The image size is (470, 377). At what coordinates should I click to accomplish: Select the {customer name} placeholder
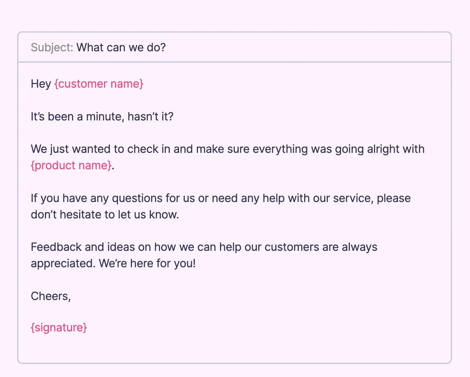99,84
